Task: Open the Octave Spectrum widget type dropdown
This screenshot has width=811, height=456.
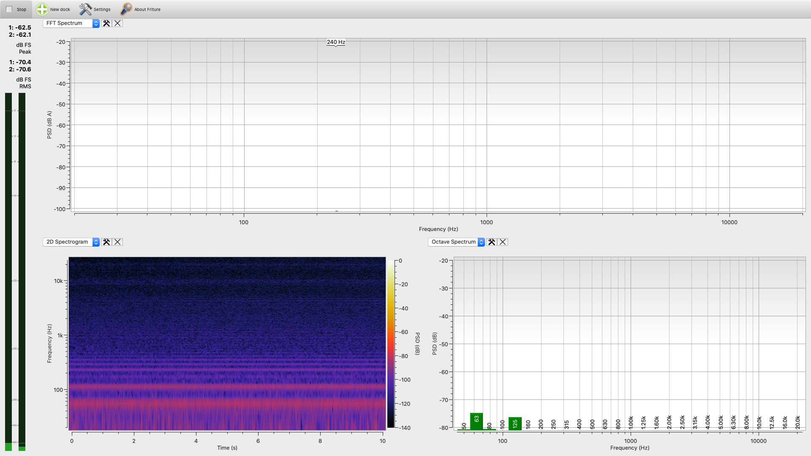Action: click(456, 242)
